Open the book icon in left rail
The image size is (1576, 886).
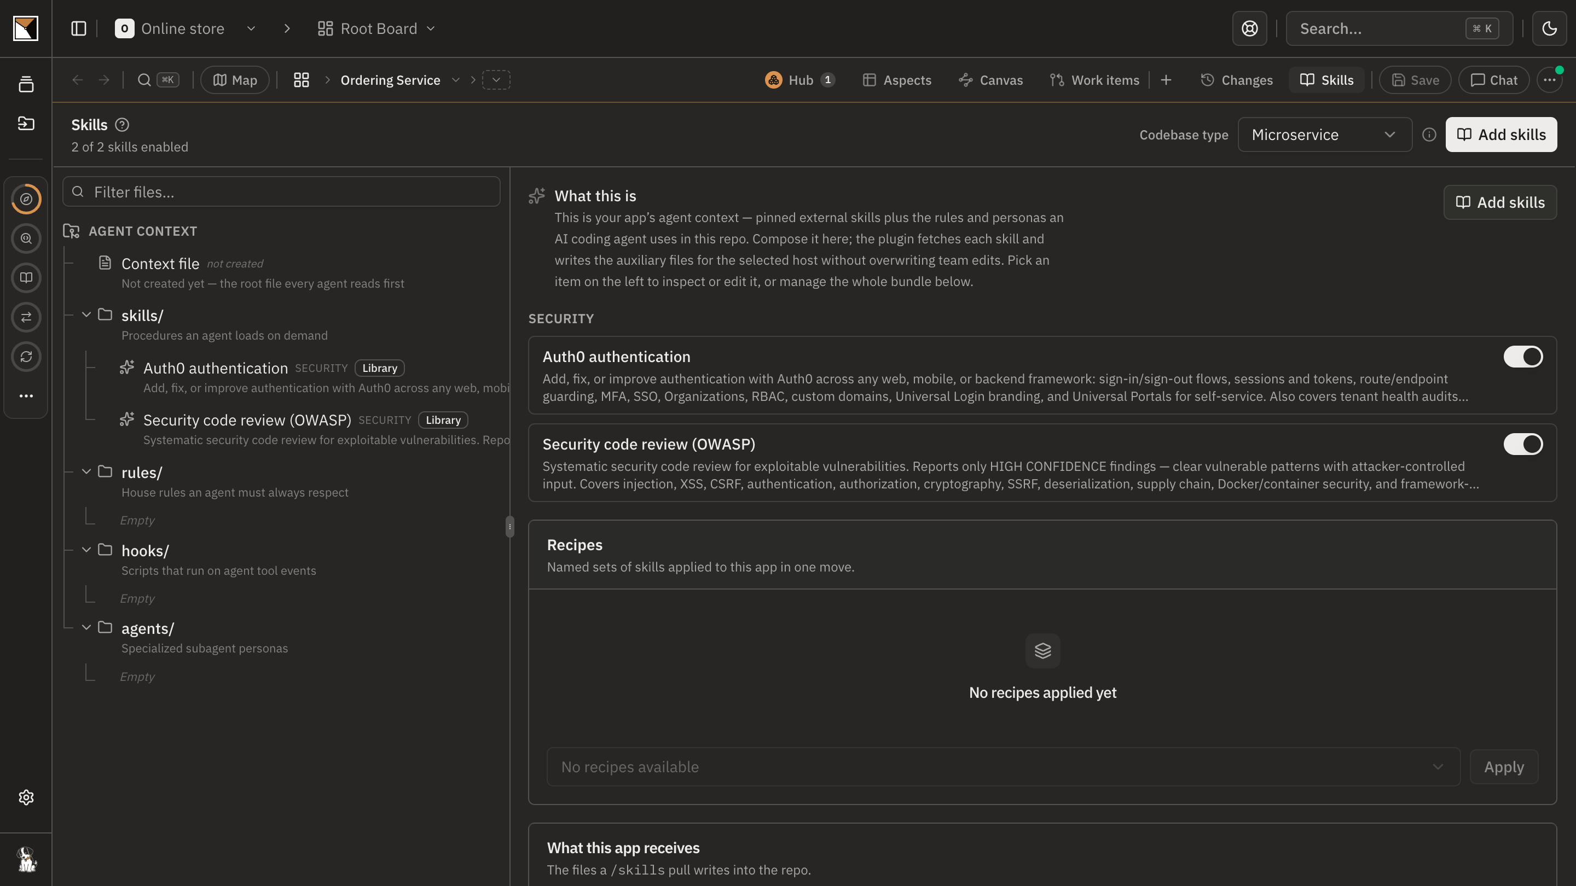(26, 278)
